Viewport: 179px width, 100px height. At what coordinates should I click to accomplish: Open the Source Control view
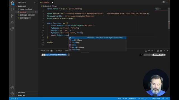[12, 16]
